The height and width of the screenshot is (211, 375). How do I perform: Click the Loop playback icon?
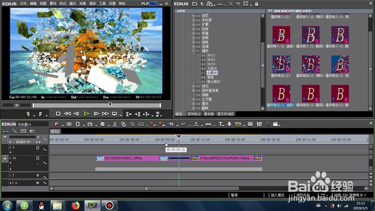pyautogui.click(x=114, y=114)
